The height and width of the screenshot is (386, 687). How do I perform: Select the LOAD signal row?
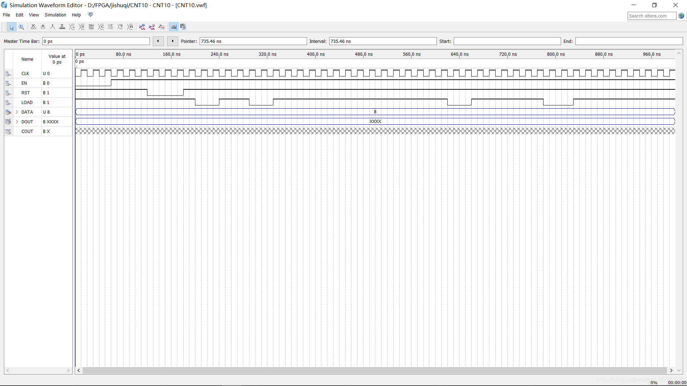click(38, 103)
